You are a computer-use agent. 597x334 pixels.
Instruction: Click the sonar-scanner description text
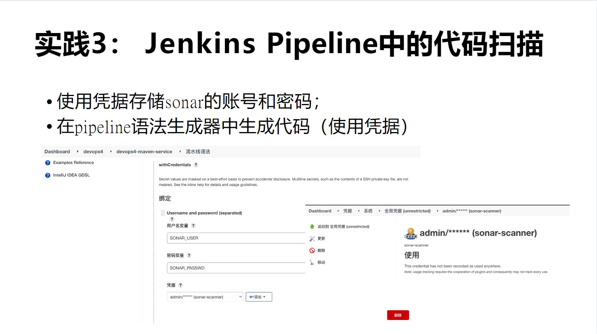tap(416, 246)
